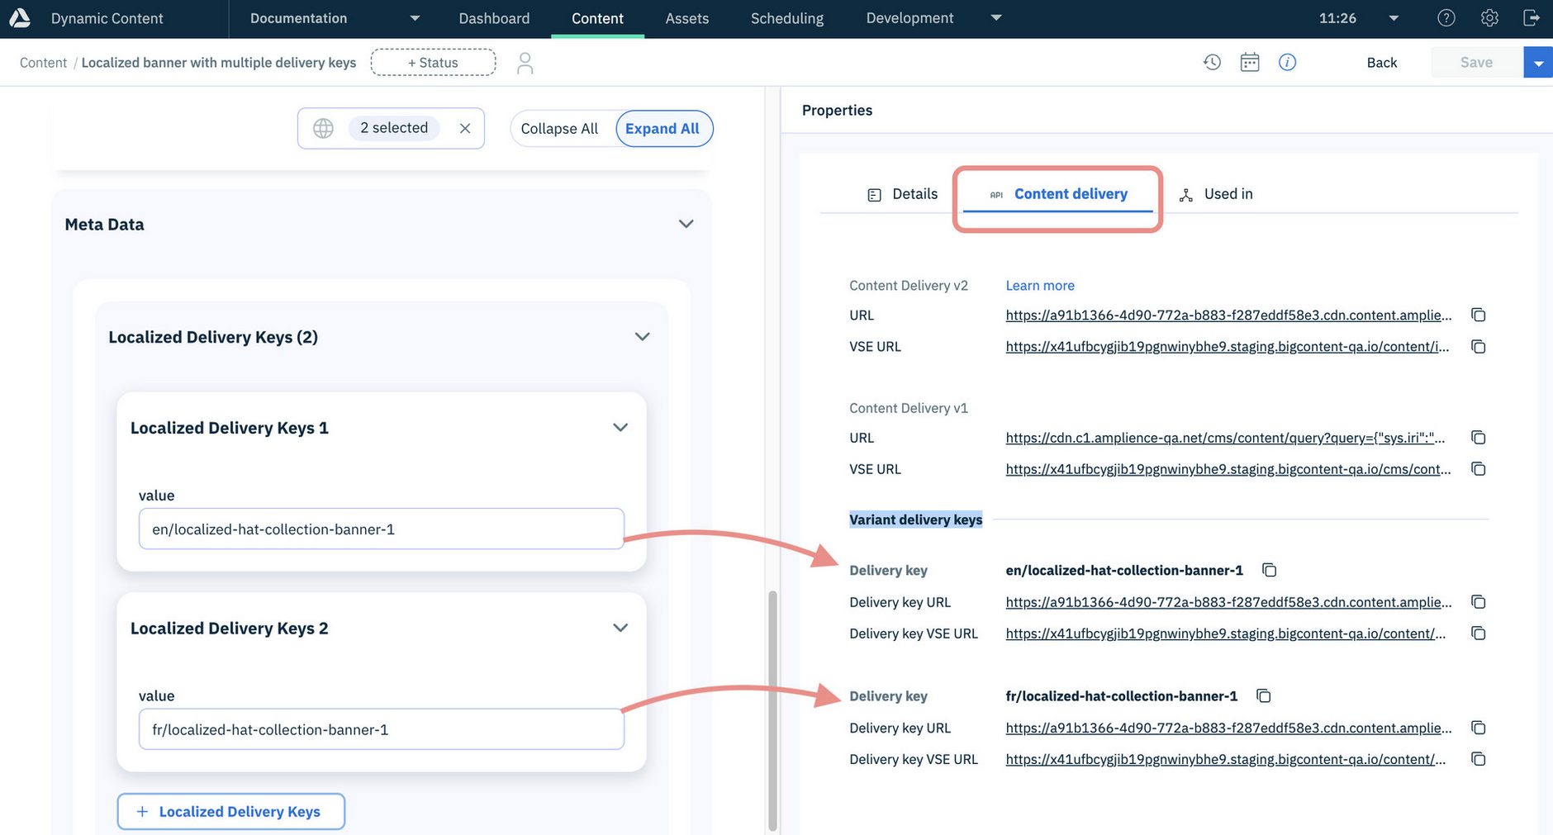Open the scheduling calendar icon

[1250, 62]
